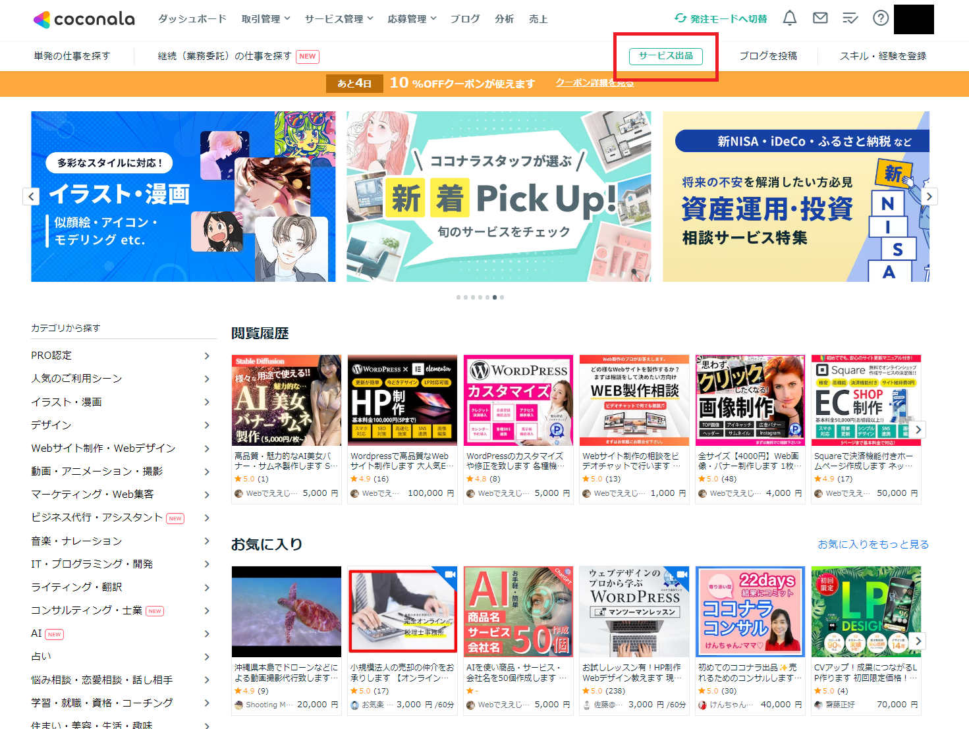Open ライティング・翻訳 category

[x=76, y=587]
